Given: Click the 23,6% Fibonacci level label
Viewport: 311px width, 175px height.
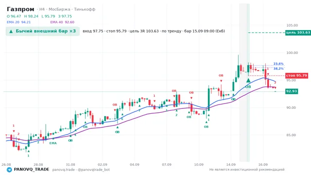Looking at the screenshot, I should [278, 64].
